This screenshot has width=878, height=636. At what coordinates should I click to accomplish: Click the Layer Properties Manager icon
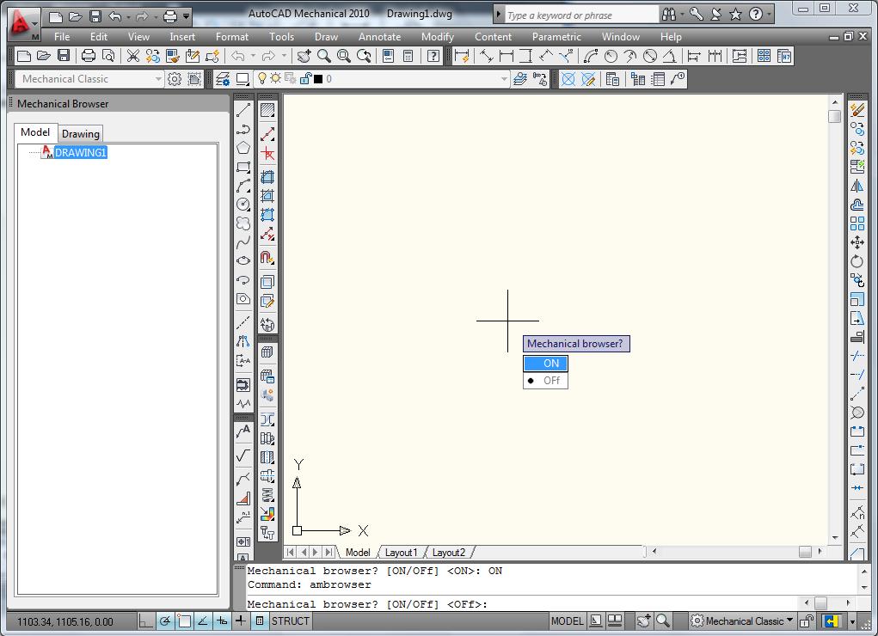click(x=223, y=79)
